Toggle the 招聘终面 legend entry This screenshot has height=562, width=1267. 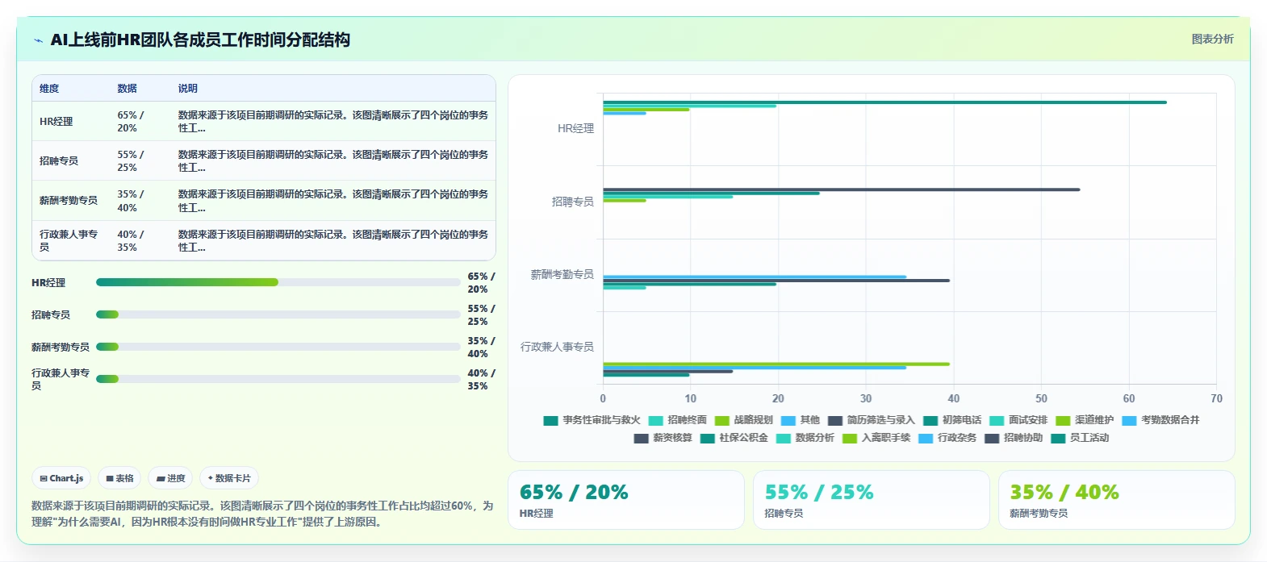coord(678,420)
